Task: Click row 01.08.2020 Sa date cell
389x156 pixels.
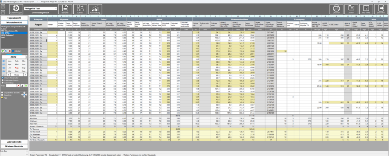Action: click(38, 33)
